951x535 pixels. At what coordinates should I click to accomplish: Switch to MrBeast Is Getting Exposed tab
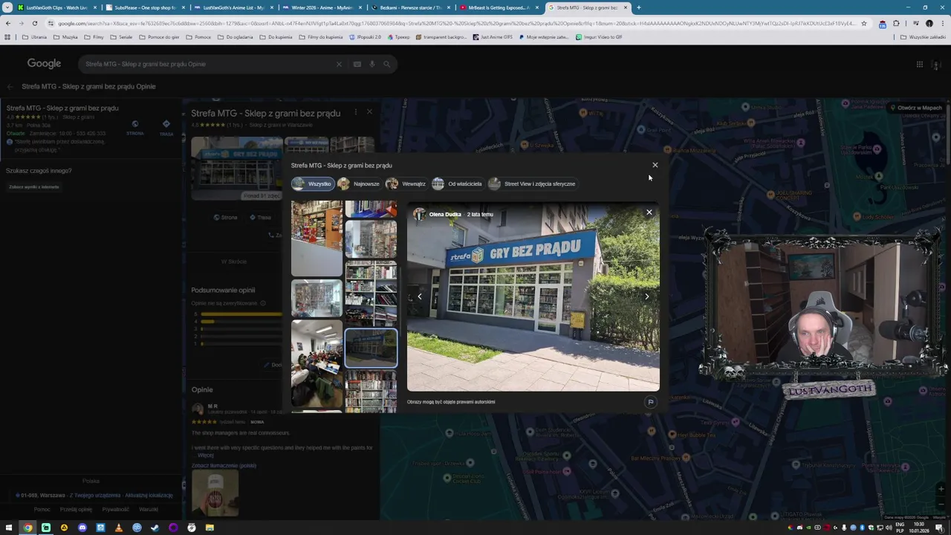(499, 7)
